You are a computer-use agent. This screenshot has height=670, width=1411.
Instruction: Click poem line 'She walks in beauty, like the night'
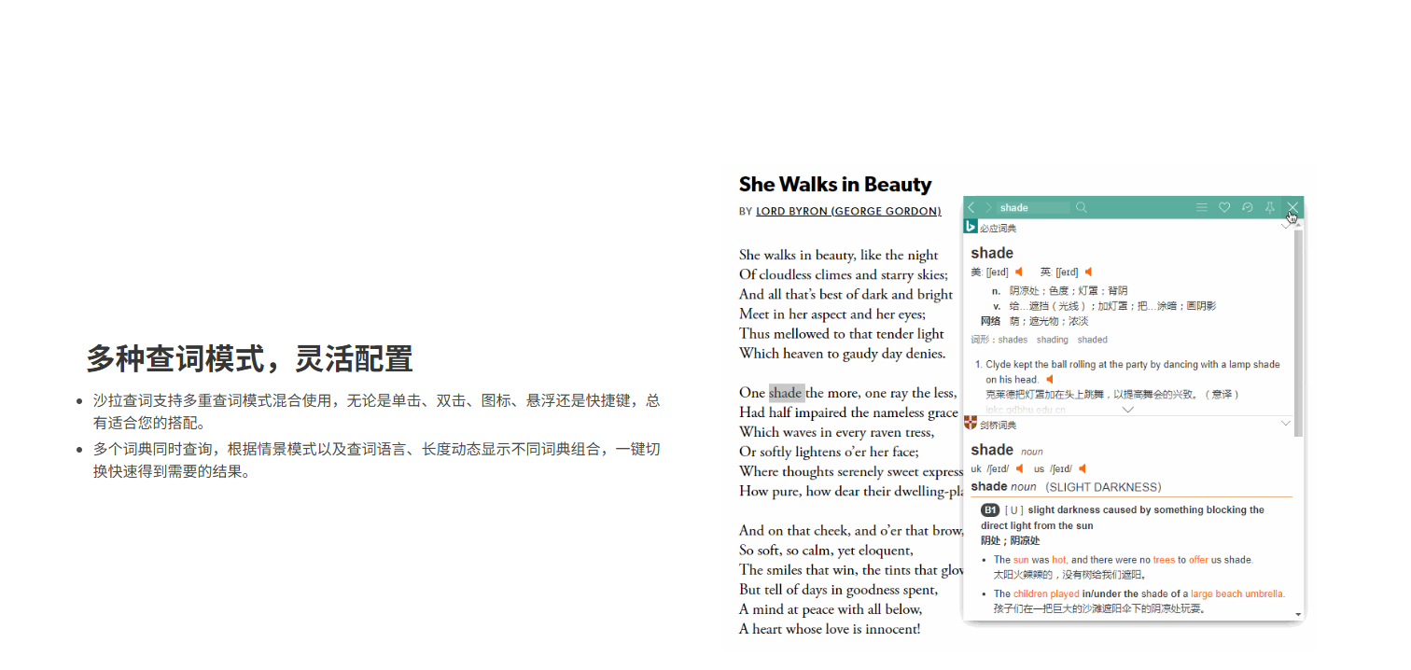839,255
